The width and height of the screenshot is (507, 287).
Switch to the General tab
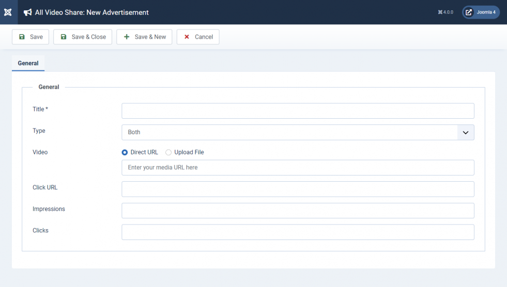click(x=28, y=63)
